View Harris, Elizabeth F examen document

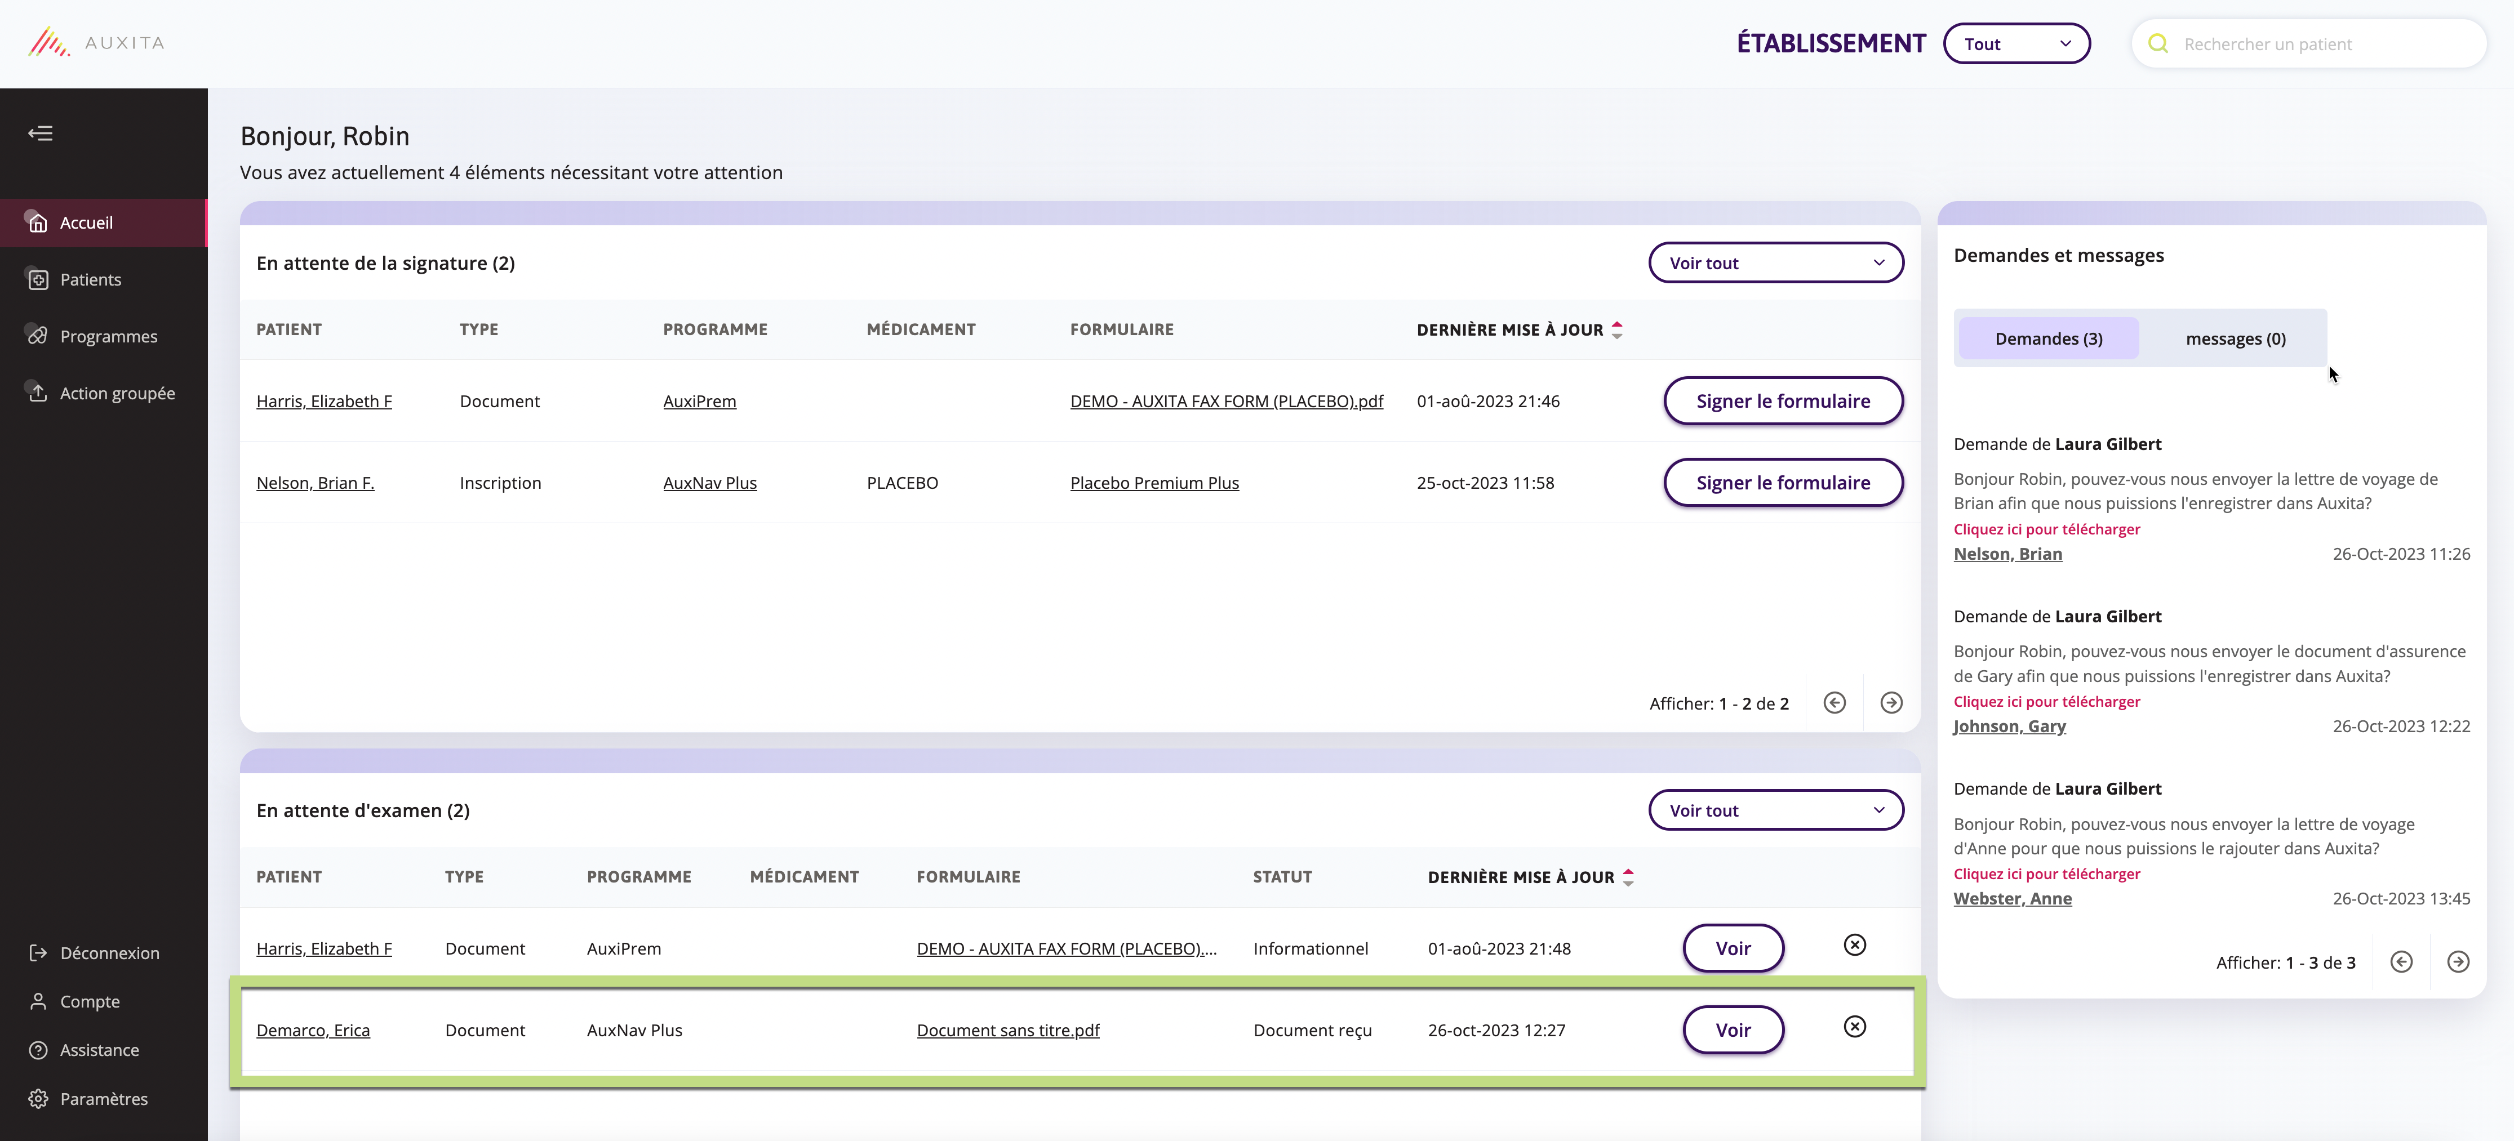[1733, 948]
